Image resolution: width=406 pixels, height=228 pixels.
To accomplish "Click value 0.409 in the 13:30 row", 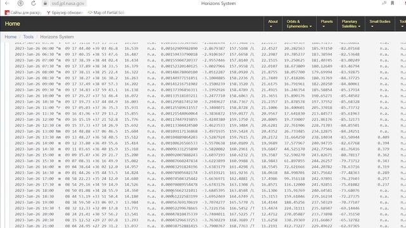I will [x=383, y=137].
